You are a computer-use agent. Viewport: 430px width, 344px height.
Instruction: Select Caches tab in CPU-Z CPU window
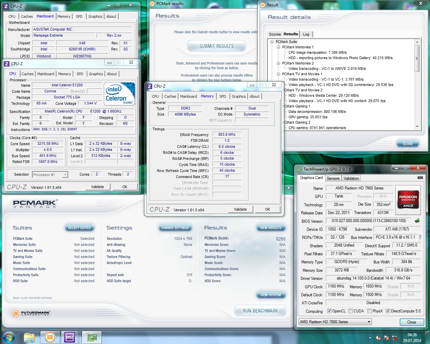click(28, 74)
